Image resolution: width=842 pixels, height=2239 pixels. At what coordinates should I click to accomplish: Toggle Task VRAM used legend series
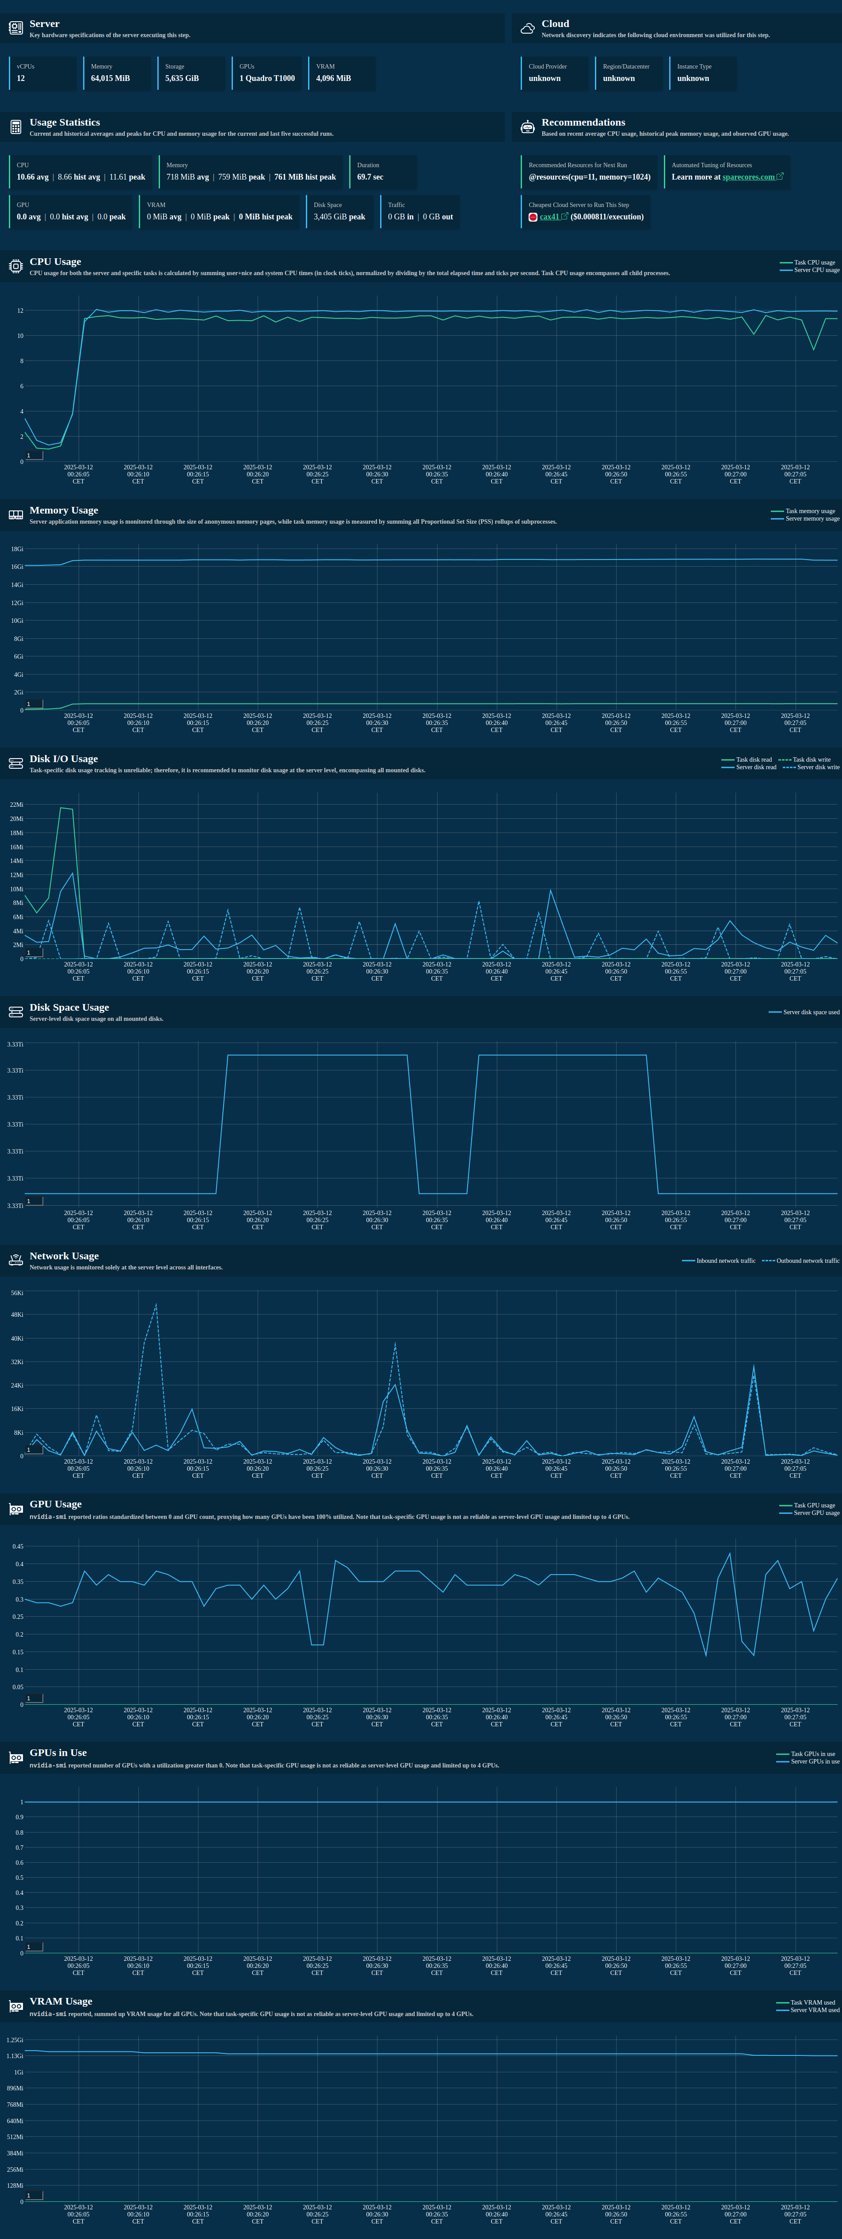(805, 2003)
